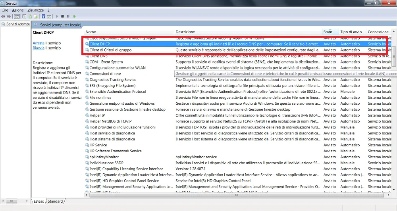Click the left pane horizontal scrollbar left arrow
The image size is (397, 211).
click(x=3, y=201)
